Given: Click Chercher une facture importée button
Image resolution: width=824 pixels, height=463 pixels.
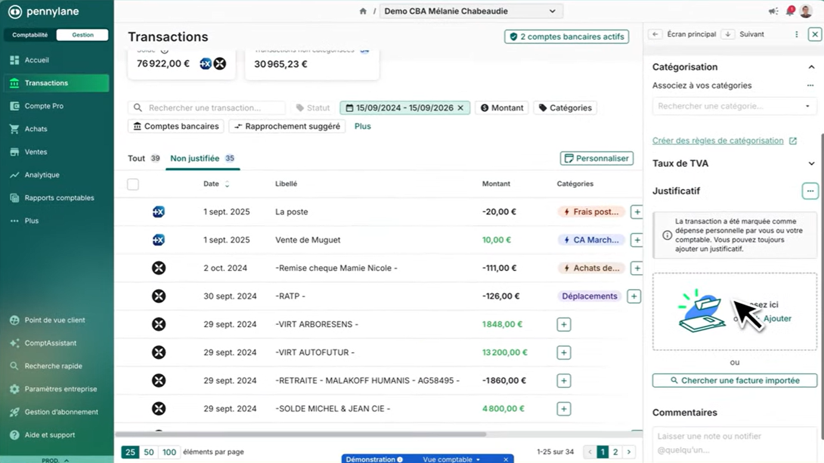Looking at the screenshot, I should tap(734, 380).
